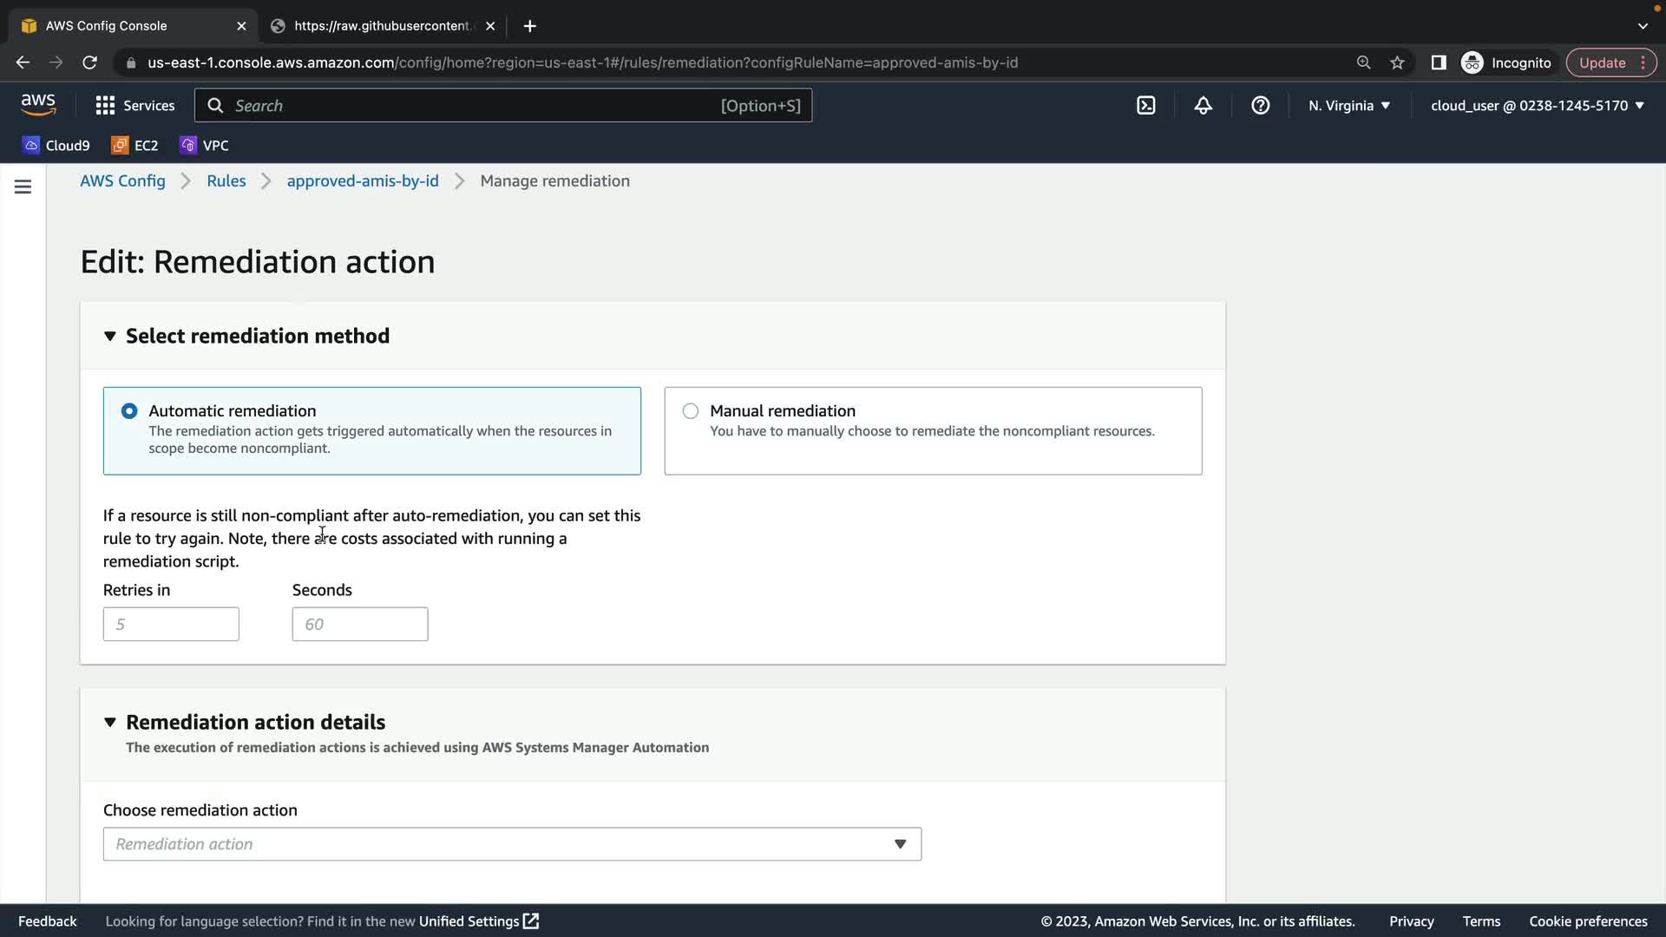Select Automatic remediation radio option
Image resolution: width=1666 pixels, height=937 pixels.
pyautogui.click(x=129, y=410)
